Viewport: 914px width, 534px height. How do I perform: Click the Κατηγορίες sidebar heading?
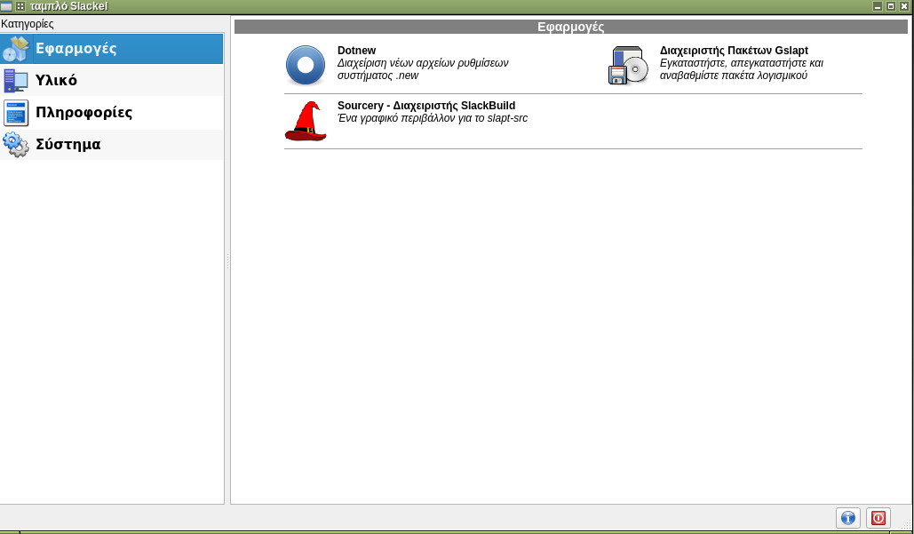point(28,24)
